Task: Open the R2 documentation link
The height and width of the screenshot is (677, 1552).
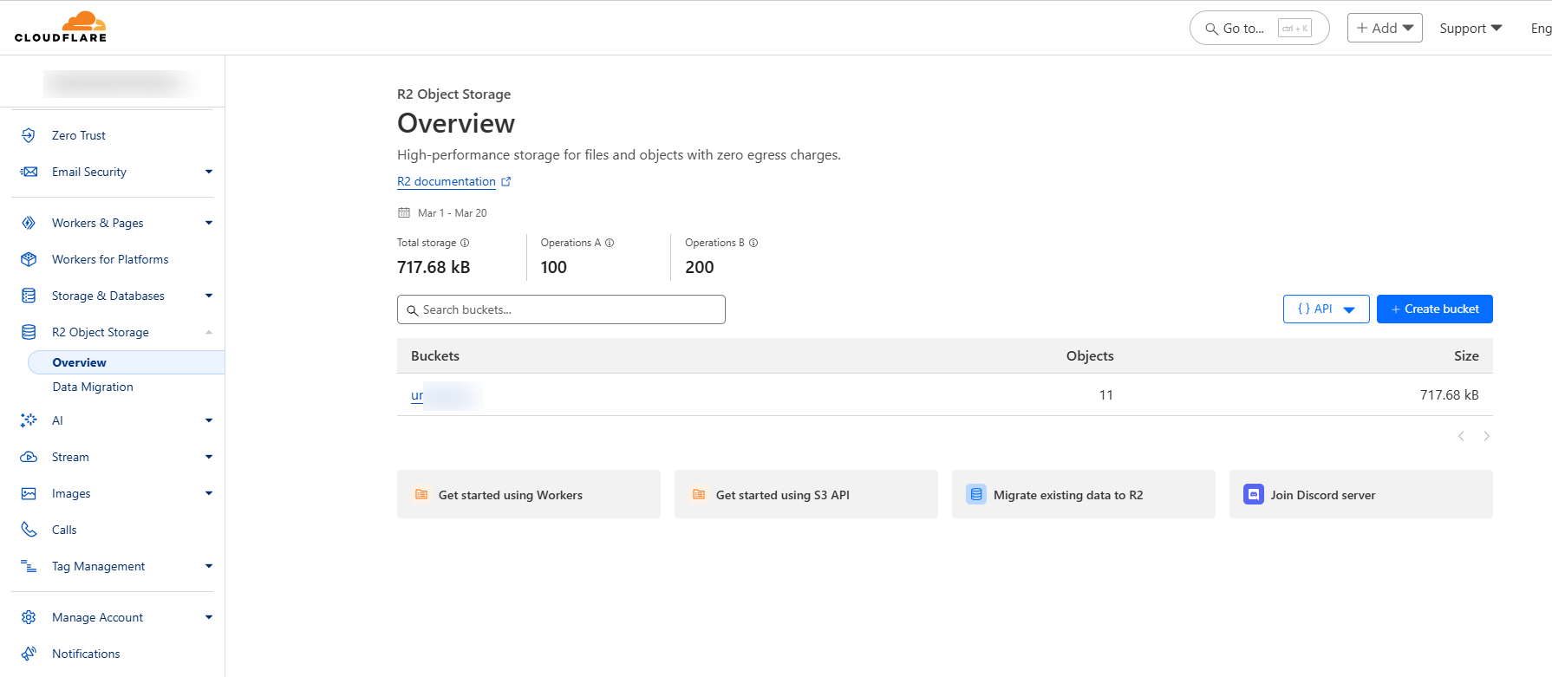Action: (447, 181)
